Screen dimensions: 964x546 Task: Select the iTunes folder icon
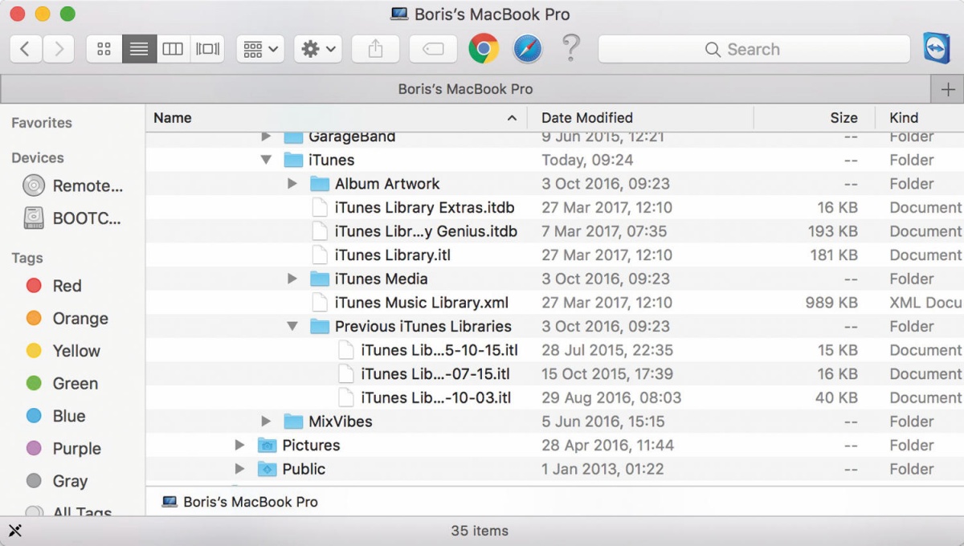pos(293,160)
